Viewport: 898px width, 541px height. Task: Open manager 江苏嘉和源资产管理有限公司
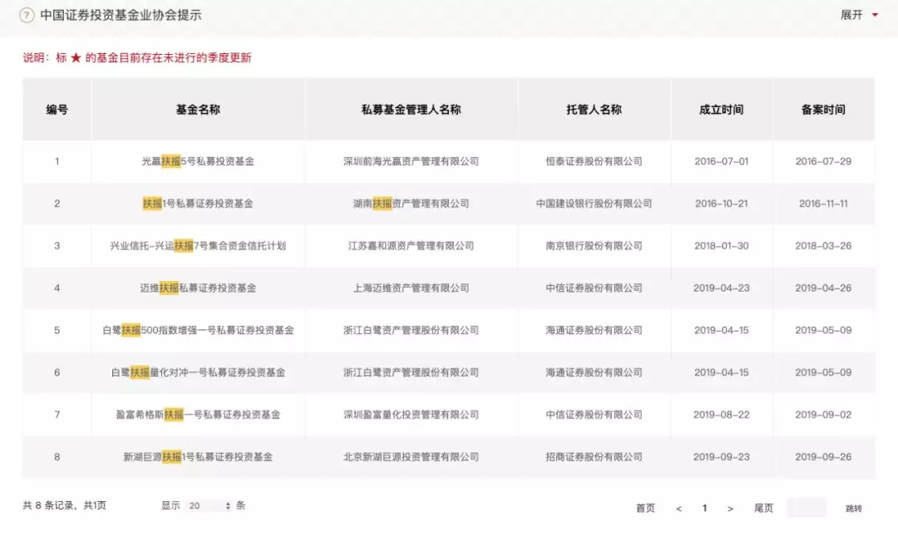pyautogui.click(x=411, y=246)
